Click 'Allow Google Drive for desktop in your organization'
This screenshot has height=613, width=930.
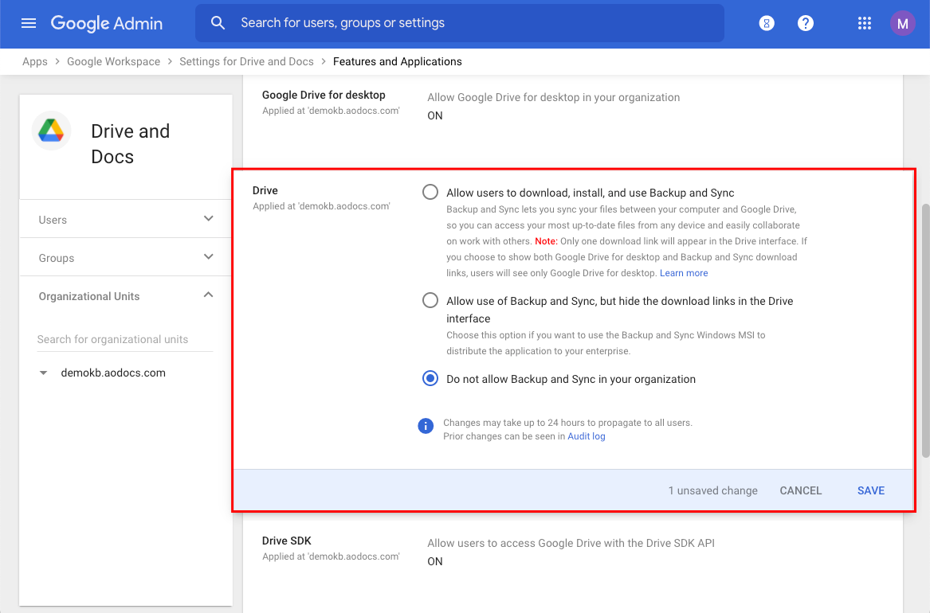pyautogui.click(x=553, y=97)
